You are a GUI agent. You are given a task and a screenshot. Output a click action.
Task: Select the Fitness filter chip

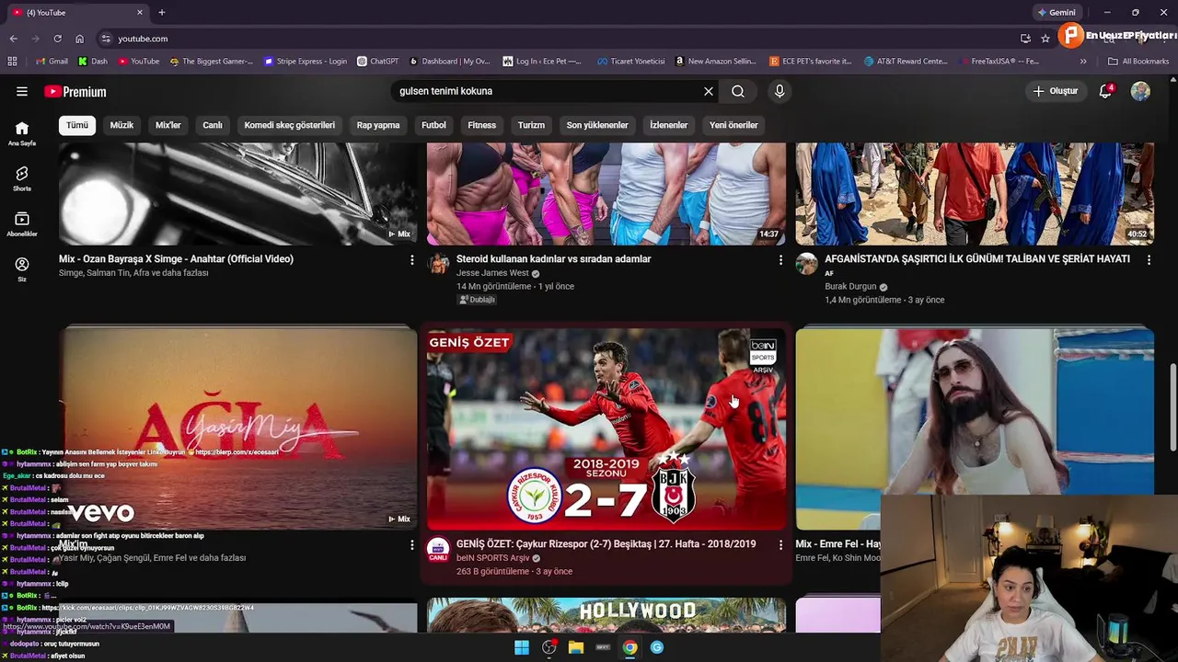pyautogui.click(x=481, y=125)
